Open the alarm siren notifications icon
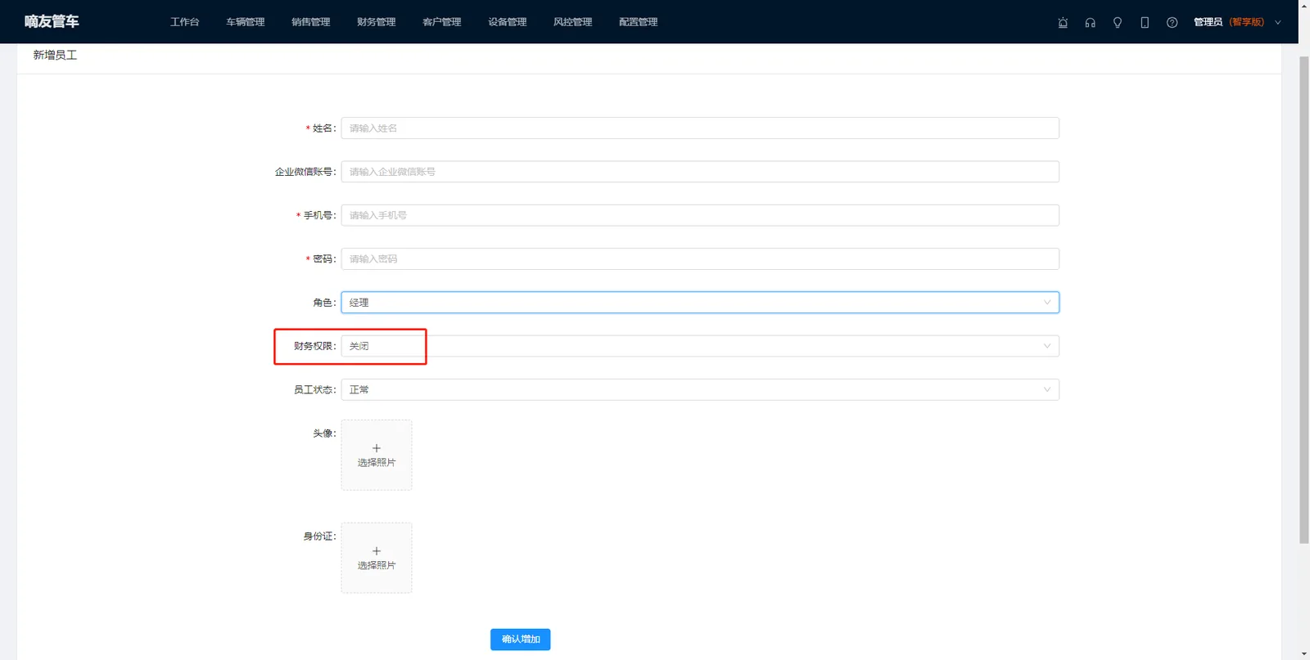Viewport: 1310px width, 660px height. click(x=1063, y=22)
